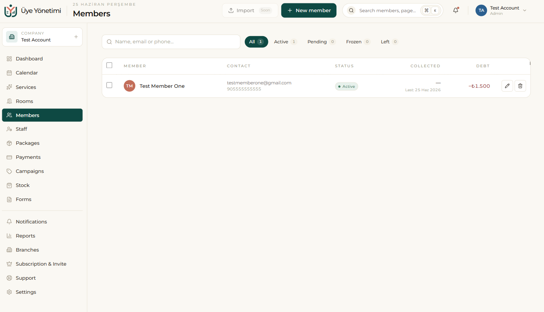Click the TA user avatar
This screenshot has width=544, height=312.
tap(481, 11)
